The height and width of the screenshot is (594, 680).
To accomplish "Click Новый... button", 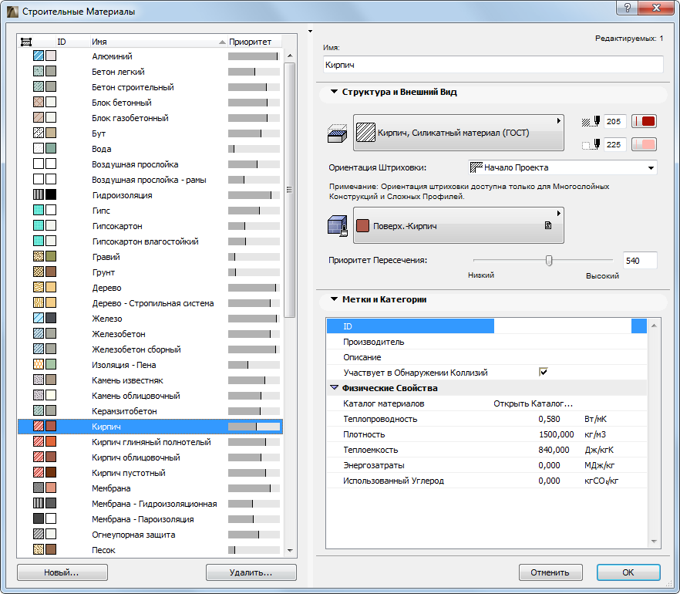I will tap(62, 572).
